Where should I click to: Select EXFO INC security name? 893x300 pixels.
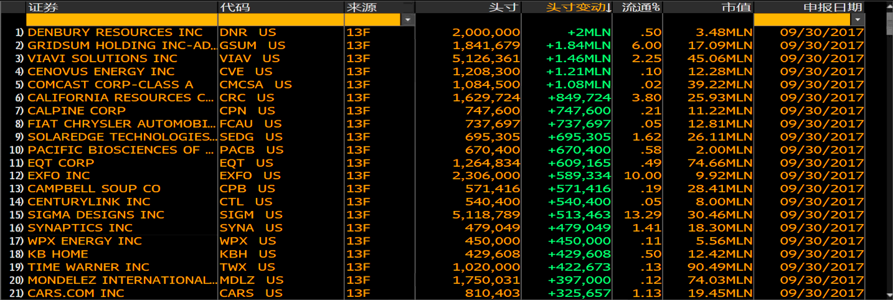[59, 176]
